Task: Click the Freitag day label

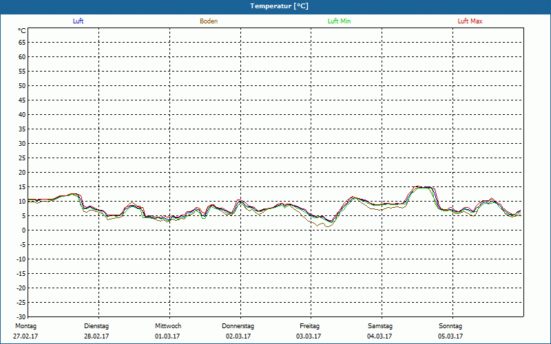Action: pos(309,326)
